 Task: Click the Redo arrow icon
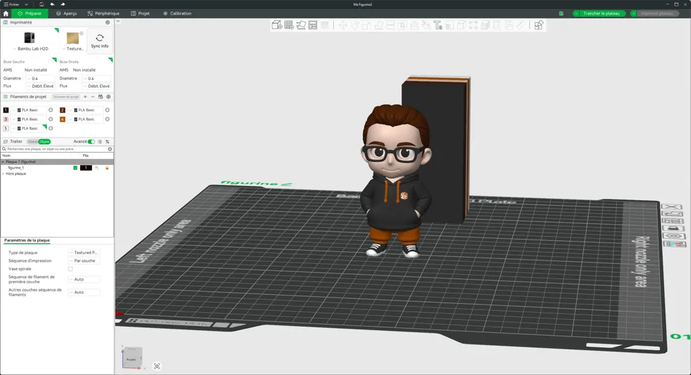coord(63,4)
